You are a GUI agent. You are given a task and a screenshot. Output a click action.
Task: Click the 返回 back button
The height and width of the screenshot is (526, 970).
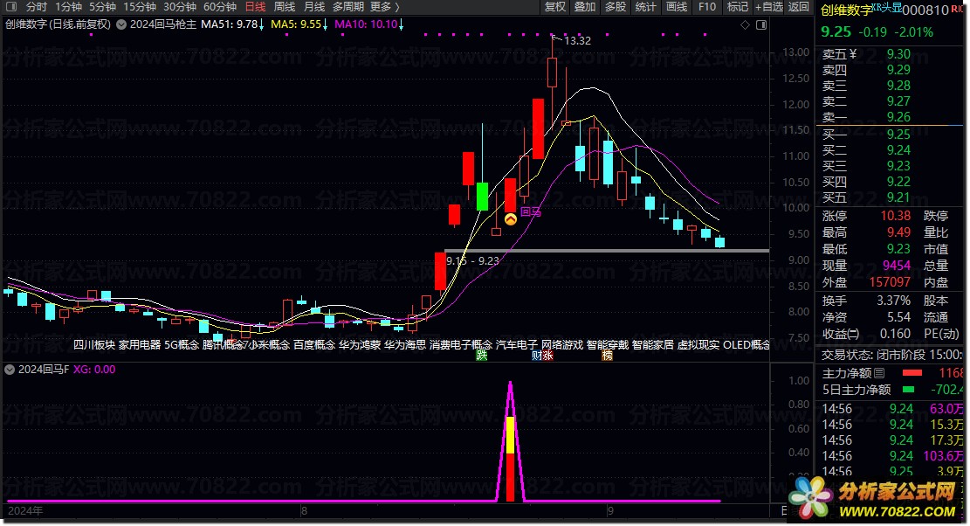(799, 7)
